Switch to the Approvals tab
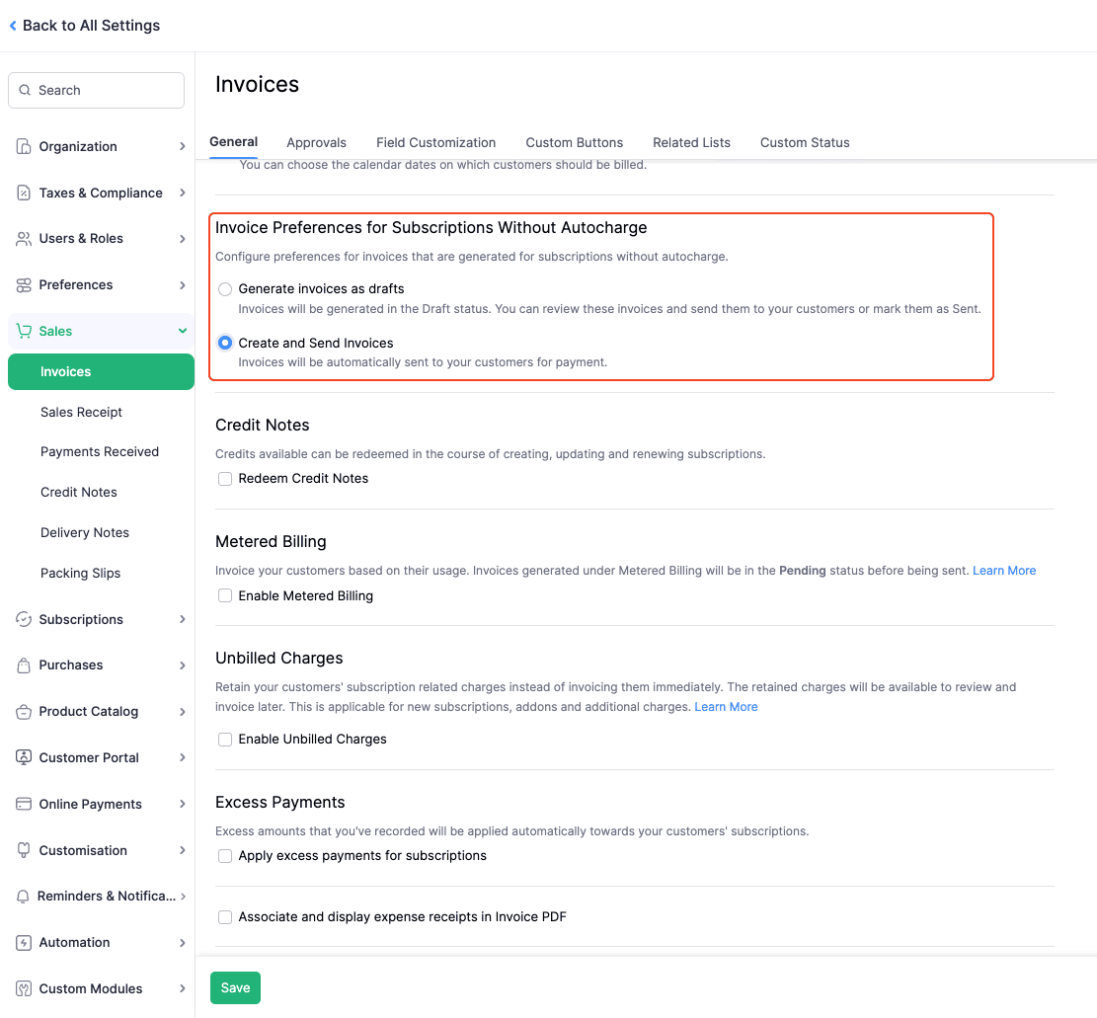The width and height of the screenshot is (1097, 1018). point(316,142)
